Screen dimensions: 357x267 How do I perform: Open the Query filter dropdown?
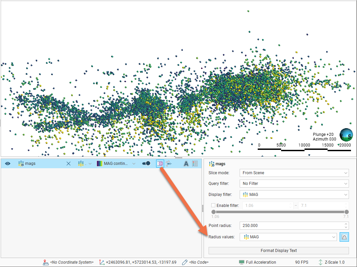tap(294, 184)
